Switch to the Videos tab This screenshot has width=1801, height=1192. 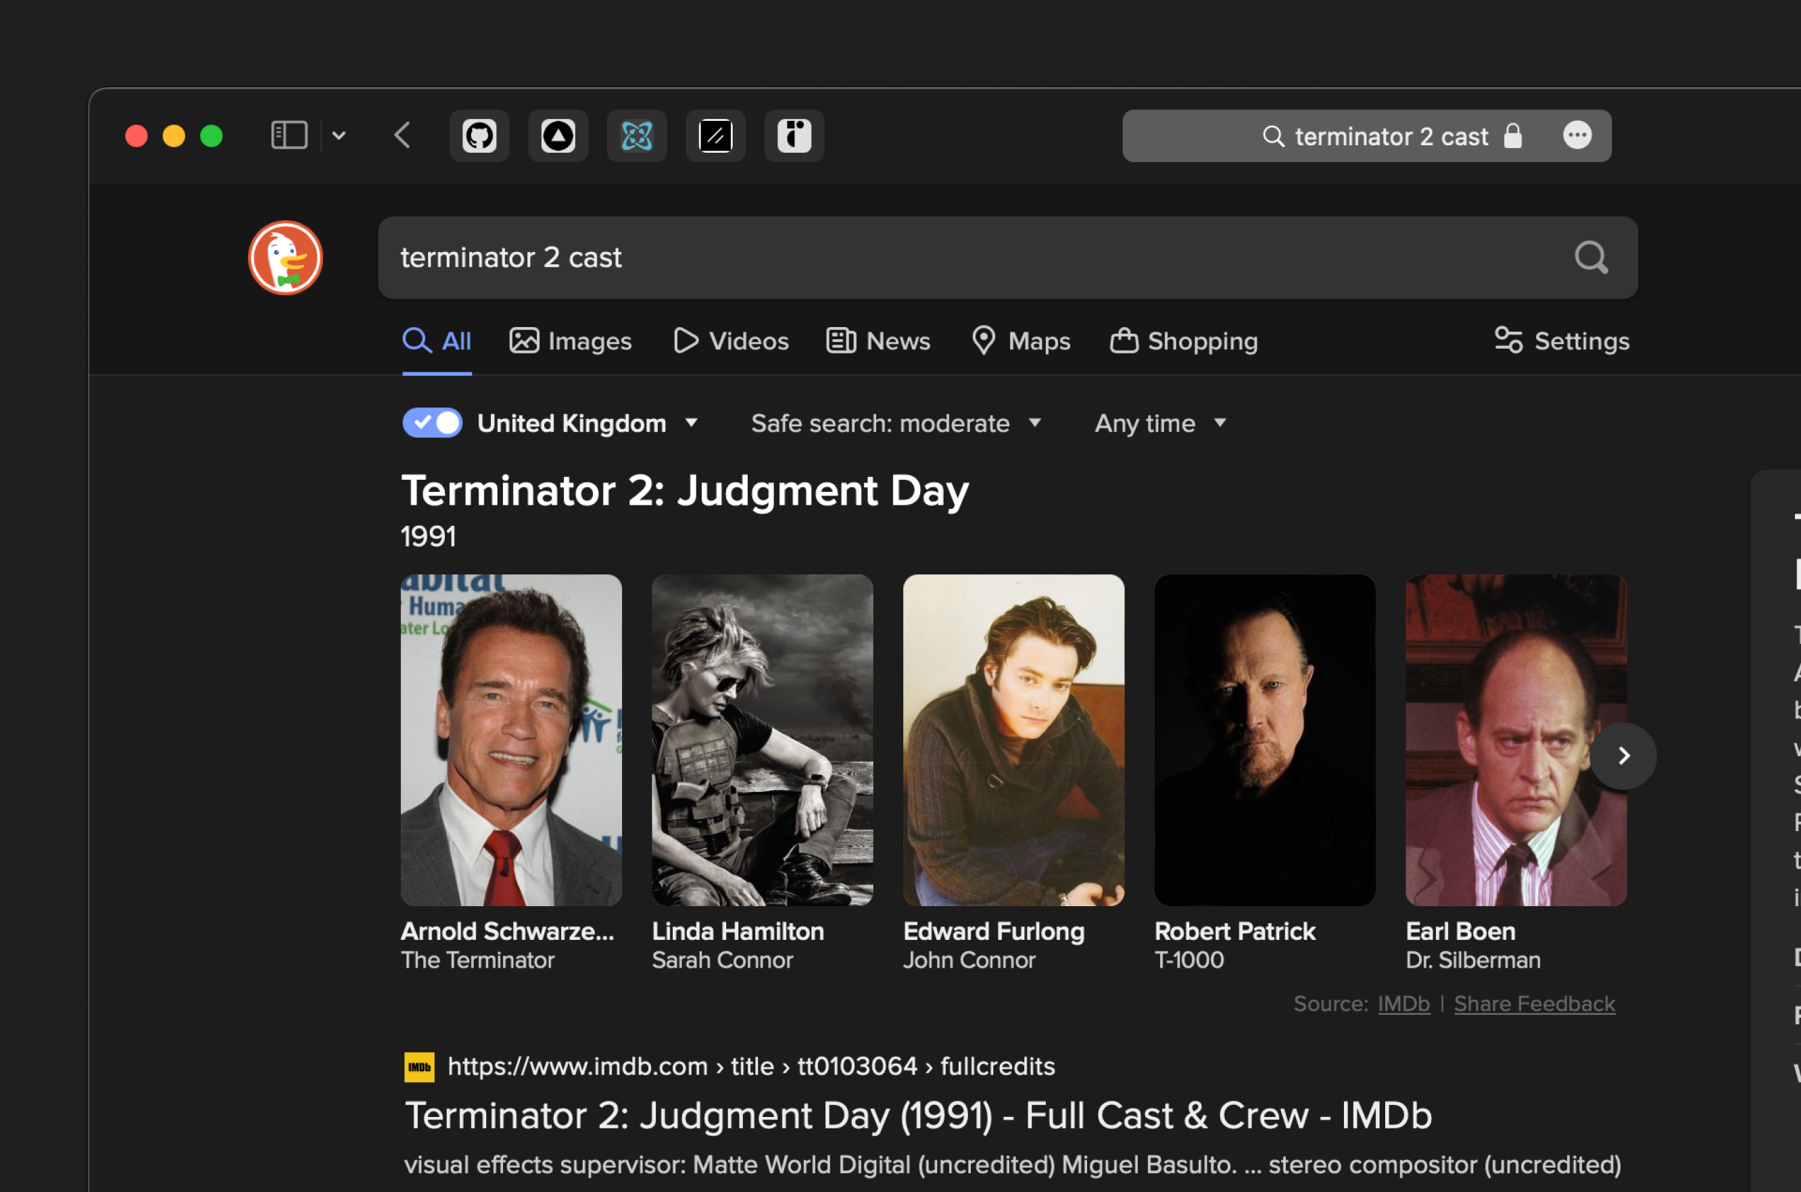[731, 341]
